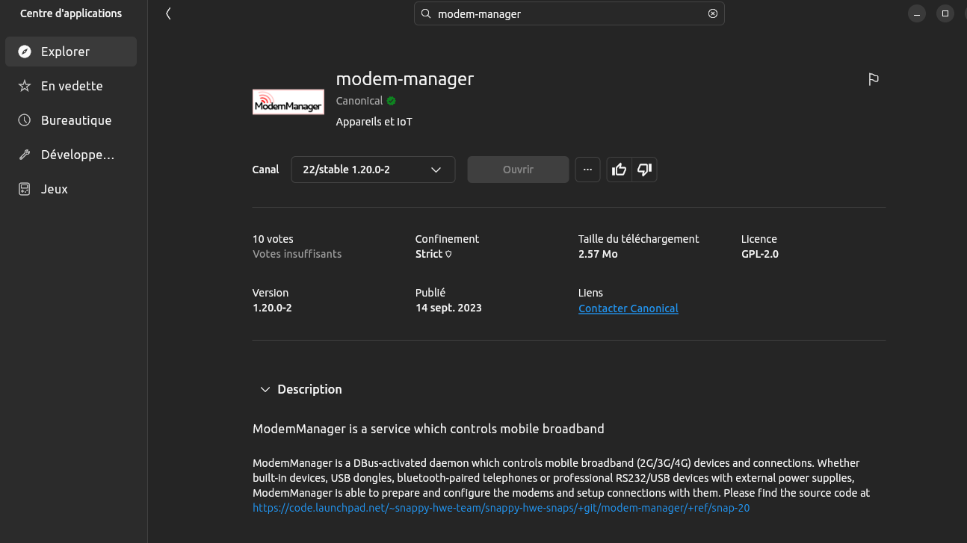The height and width of the screenshot is (543, 967).
Task: Give modem-manager a thumbs down vote
Action: point(644,170)
